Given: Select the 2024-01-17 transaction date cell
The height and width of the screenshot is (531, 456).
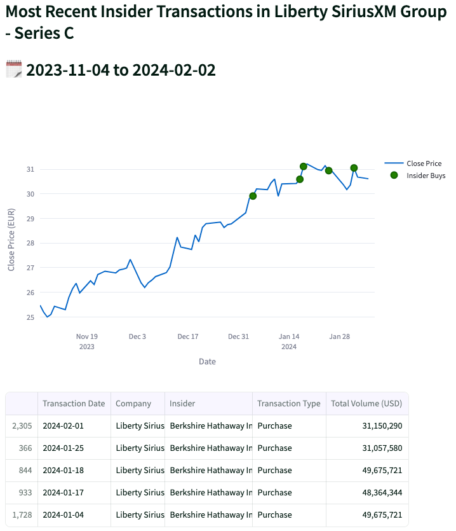Looking at the screenshot, I should pos(74,493).
